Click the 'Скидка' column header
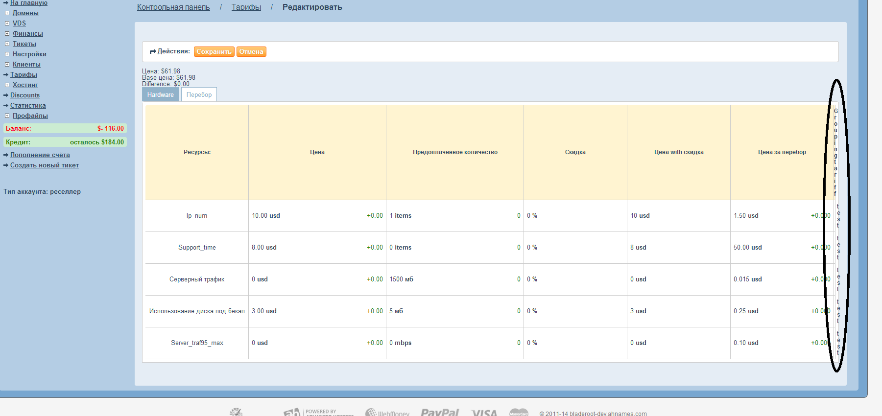 [575, 152]
